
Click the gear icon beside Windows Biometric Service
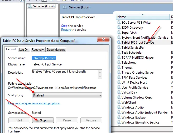(x=119, y=122)
